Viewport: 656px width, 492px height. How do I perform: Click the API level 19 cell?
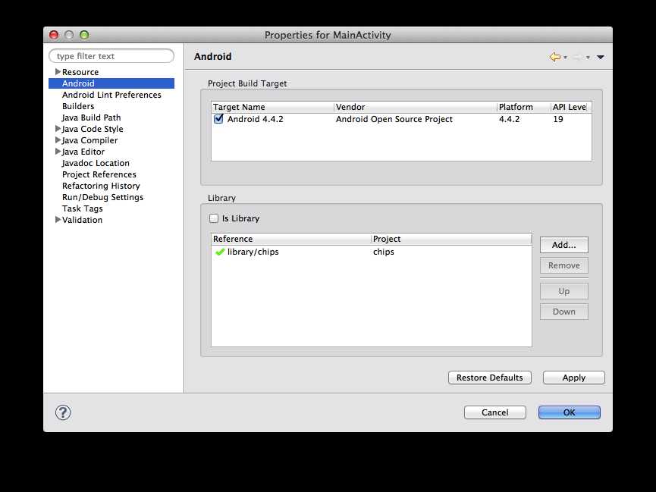point(558,119)
